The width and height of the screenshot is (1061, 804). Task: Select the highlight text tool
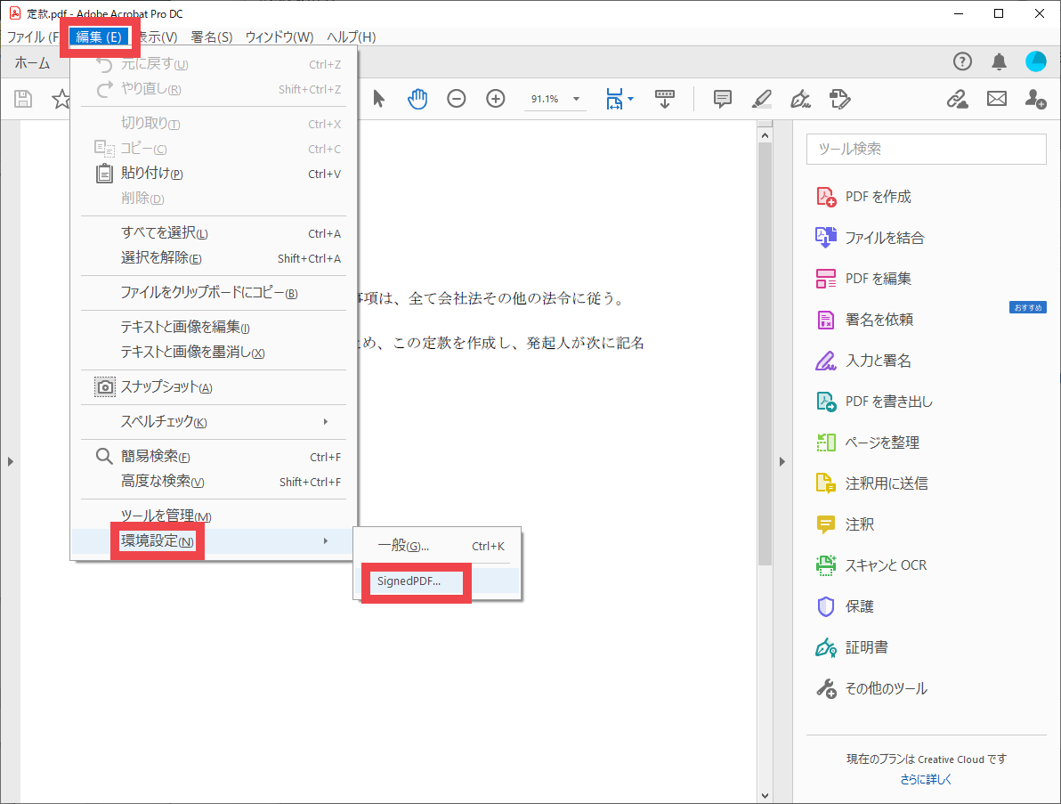(x=761, y=99)
